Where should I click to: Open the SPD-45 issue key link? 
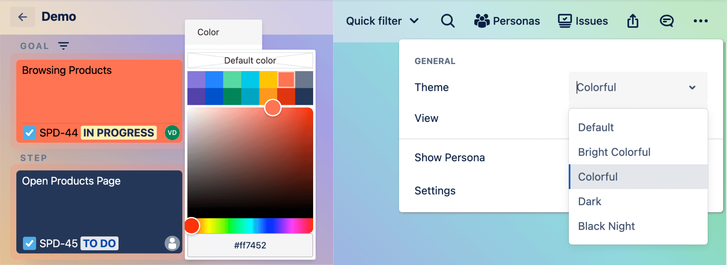[x=58, y=243]
